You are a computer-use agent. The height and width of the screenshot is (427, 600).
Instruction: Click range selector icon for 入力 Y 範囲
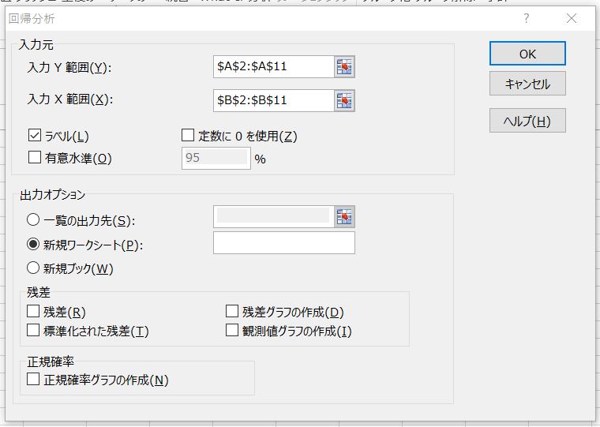(344, 67)
